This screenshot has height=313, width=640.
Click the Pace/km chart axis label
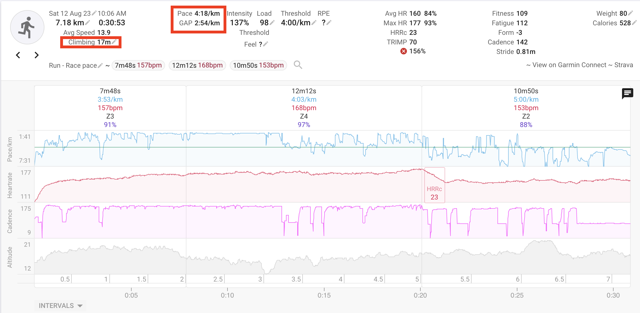tap(10, 149)
